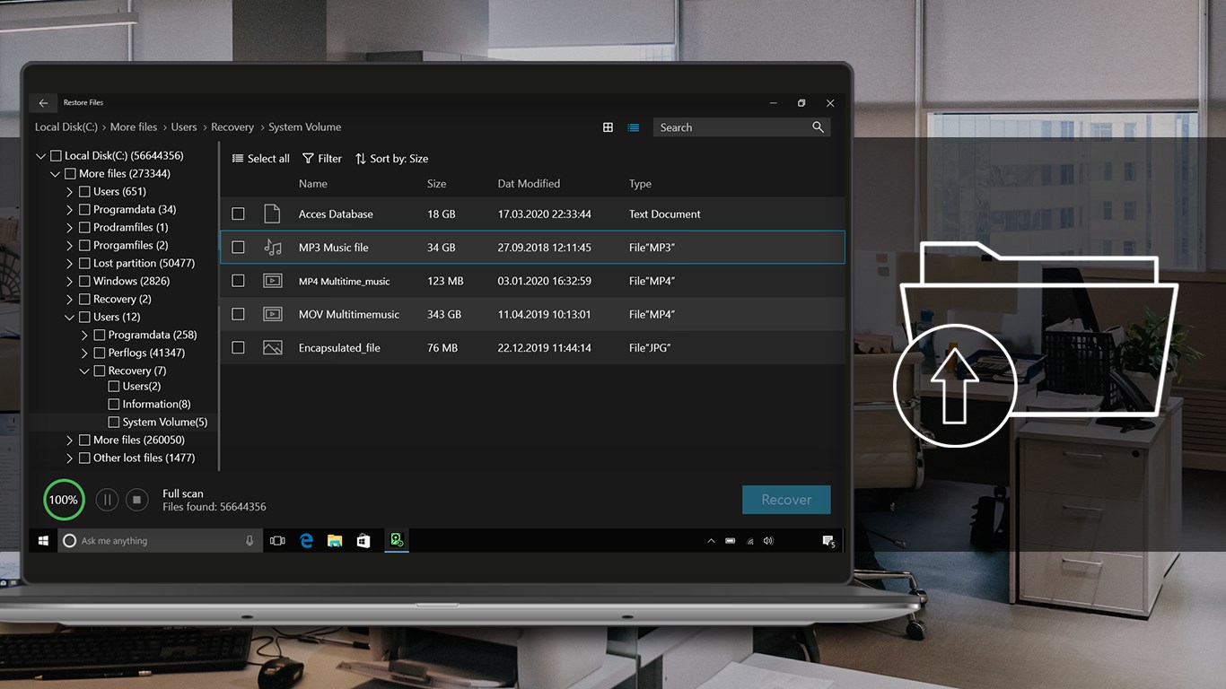
Task: Click the 100% scan progress ring
Action: [x=64, y=500]
